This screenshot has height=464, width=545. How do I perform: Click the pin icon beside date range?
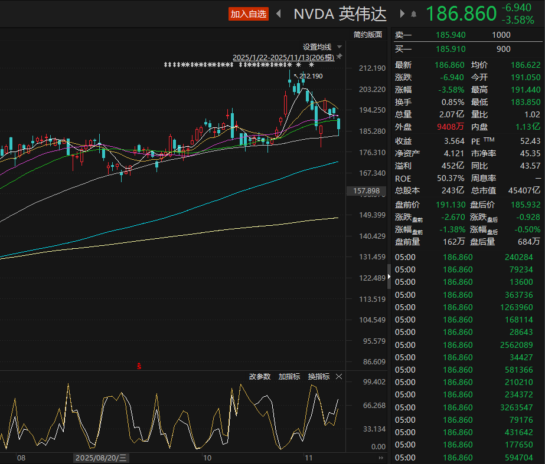pos(339,57)
